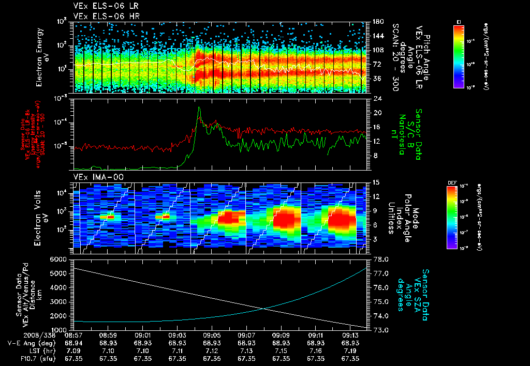Image resolution: width=530 pixels, height=366 pixels.
Task: Click the EI spectrogram color bar
Action: click(459, 56)
